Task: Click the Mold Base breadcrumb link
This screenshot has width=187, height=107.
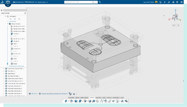Action: click(34, 94)
